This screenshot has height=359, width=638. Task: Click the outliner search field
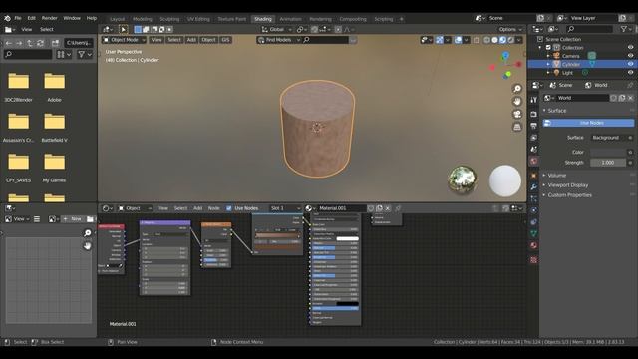(589, 29)
